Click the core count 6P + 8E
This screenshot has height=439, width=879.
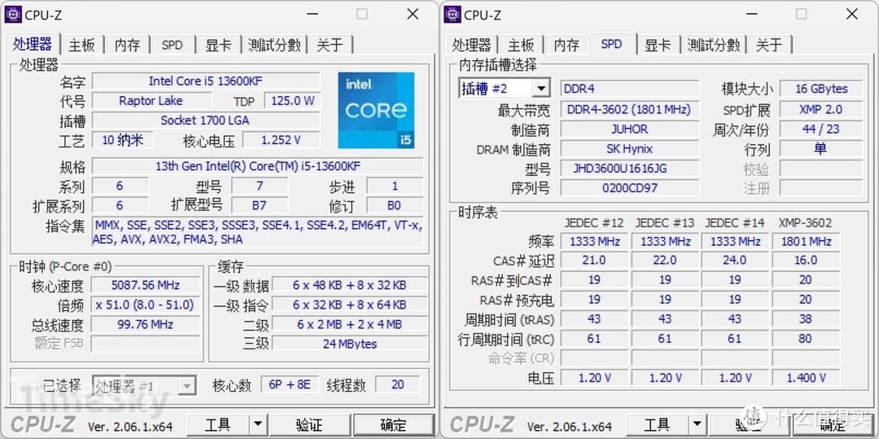click(289, 385)
